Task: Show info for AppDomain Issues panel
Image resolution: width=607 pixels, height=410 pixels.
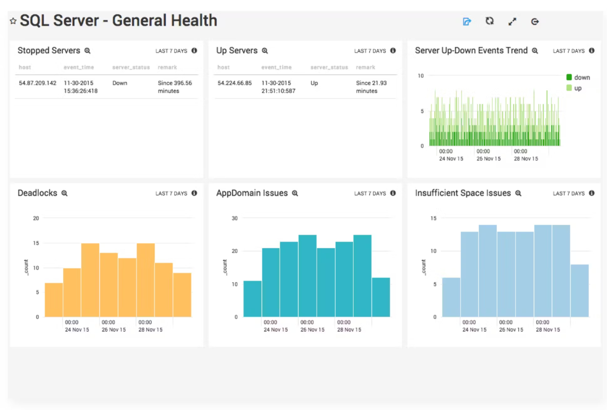Action: [393, 193]
